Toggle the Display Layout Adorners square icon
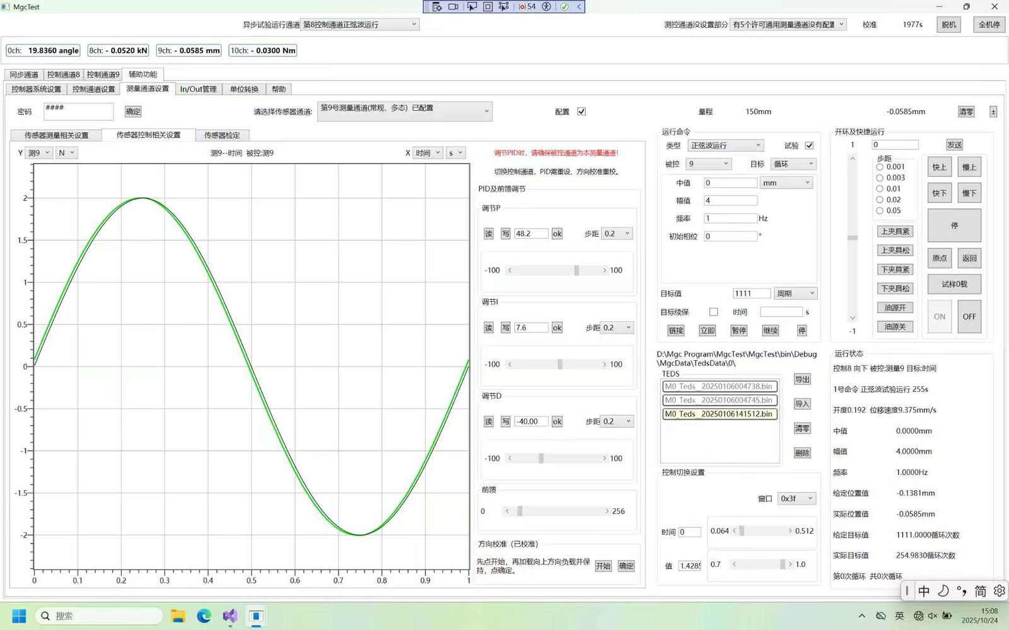The height and width of the screenshot is (630, 1009). 488,6
